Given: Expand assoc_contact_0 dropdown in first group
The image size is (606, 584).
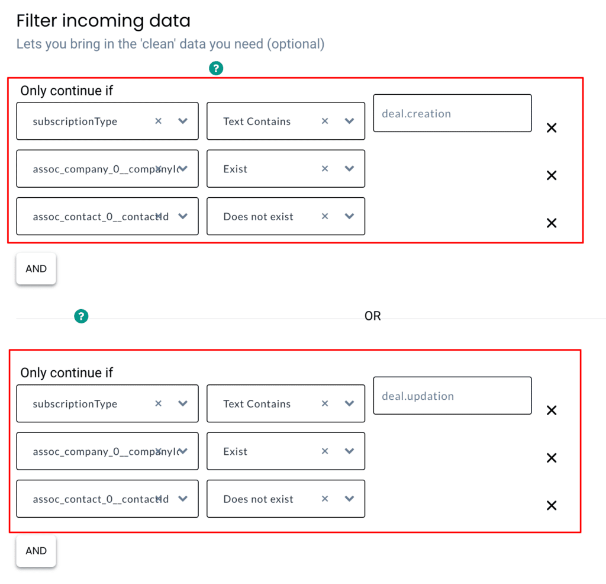Looking at the screenshot, I should click(x=183, y=216).
